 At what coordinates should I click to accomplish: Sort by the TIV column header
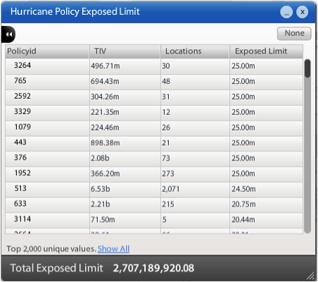coord(125,51)
